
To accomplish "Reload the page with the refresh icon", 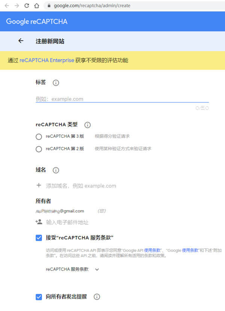I will [x=27, y=6].
